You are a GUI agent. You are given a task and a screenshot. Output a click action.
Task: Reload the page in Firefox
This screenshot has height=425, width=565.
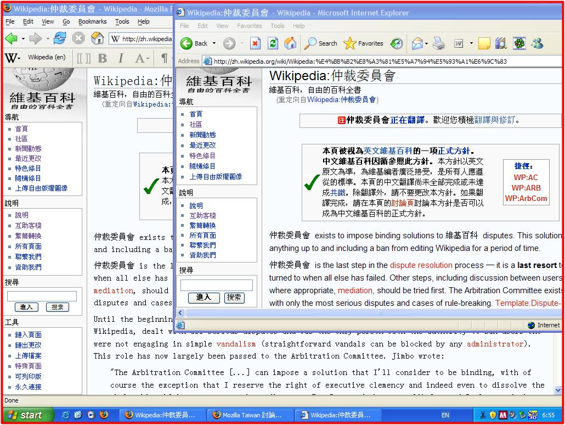[x=60, y=38]
